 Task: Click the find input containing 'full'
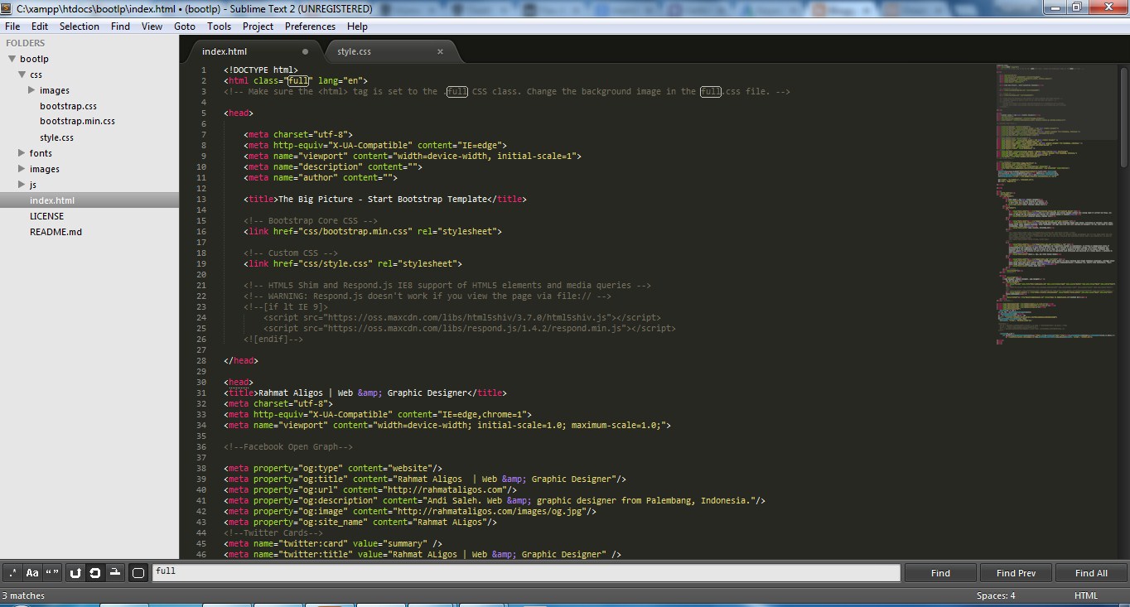pyautogui.click(x=526, y=572)
